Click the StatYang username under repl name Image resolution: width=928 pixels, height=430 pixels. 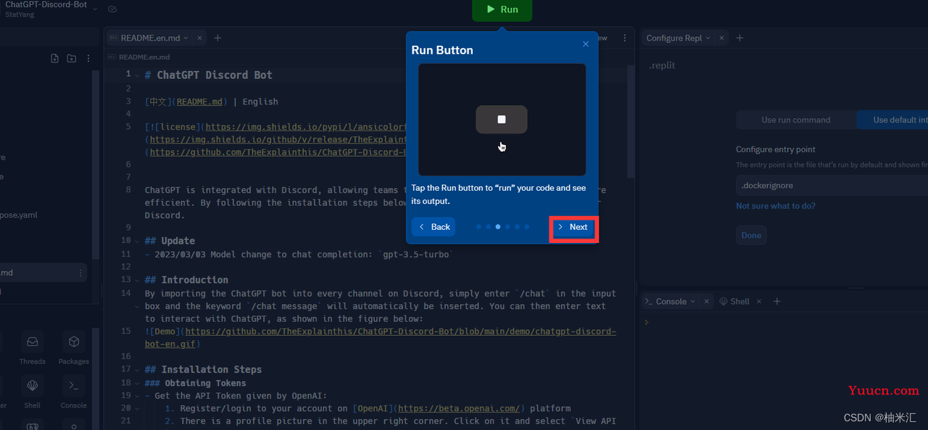[20, 15]
